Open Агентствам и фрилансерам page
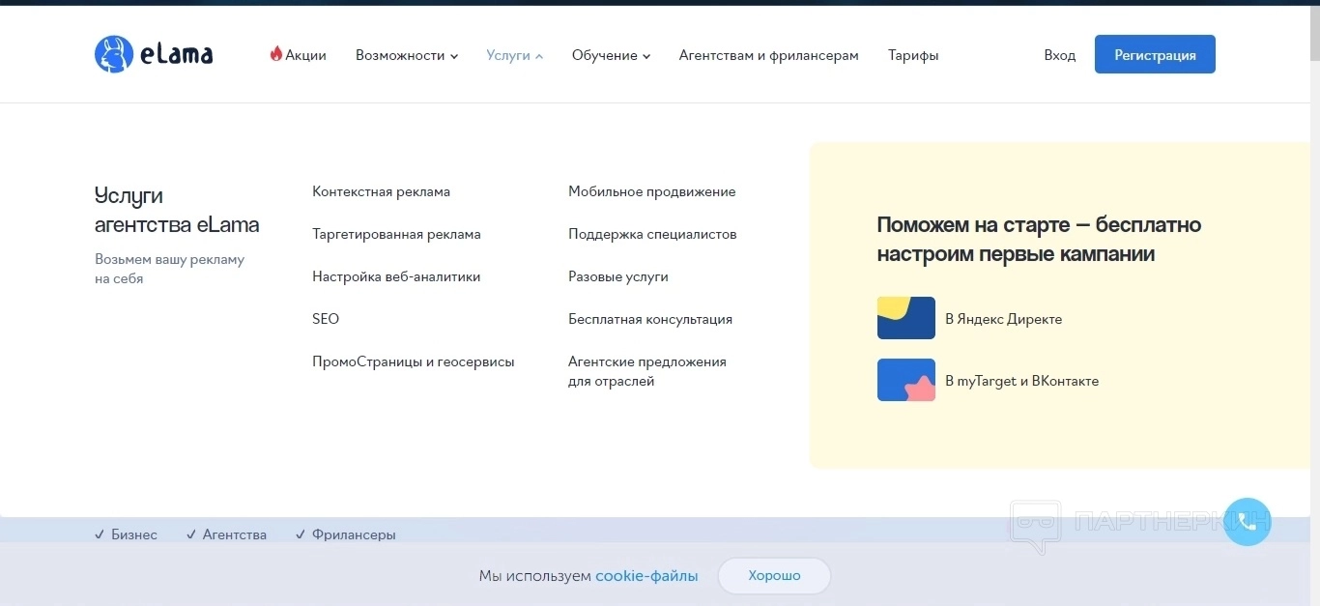The width and height of the screenshot is (1320, 606). 768,56
